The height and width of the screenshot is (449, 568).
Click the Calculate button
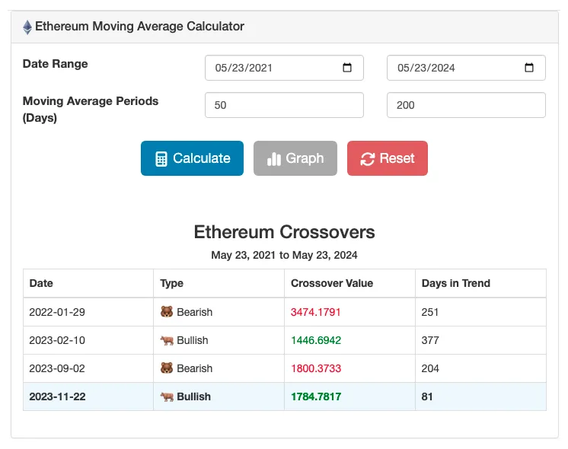pyautogui.click(x=192, y=158)
